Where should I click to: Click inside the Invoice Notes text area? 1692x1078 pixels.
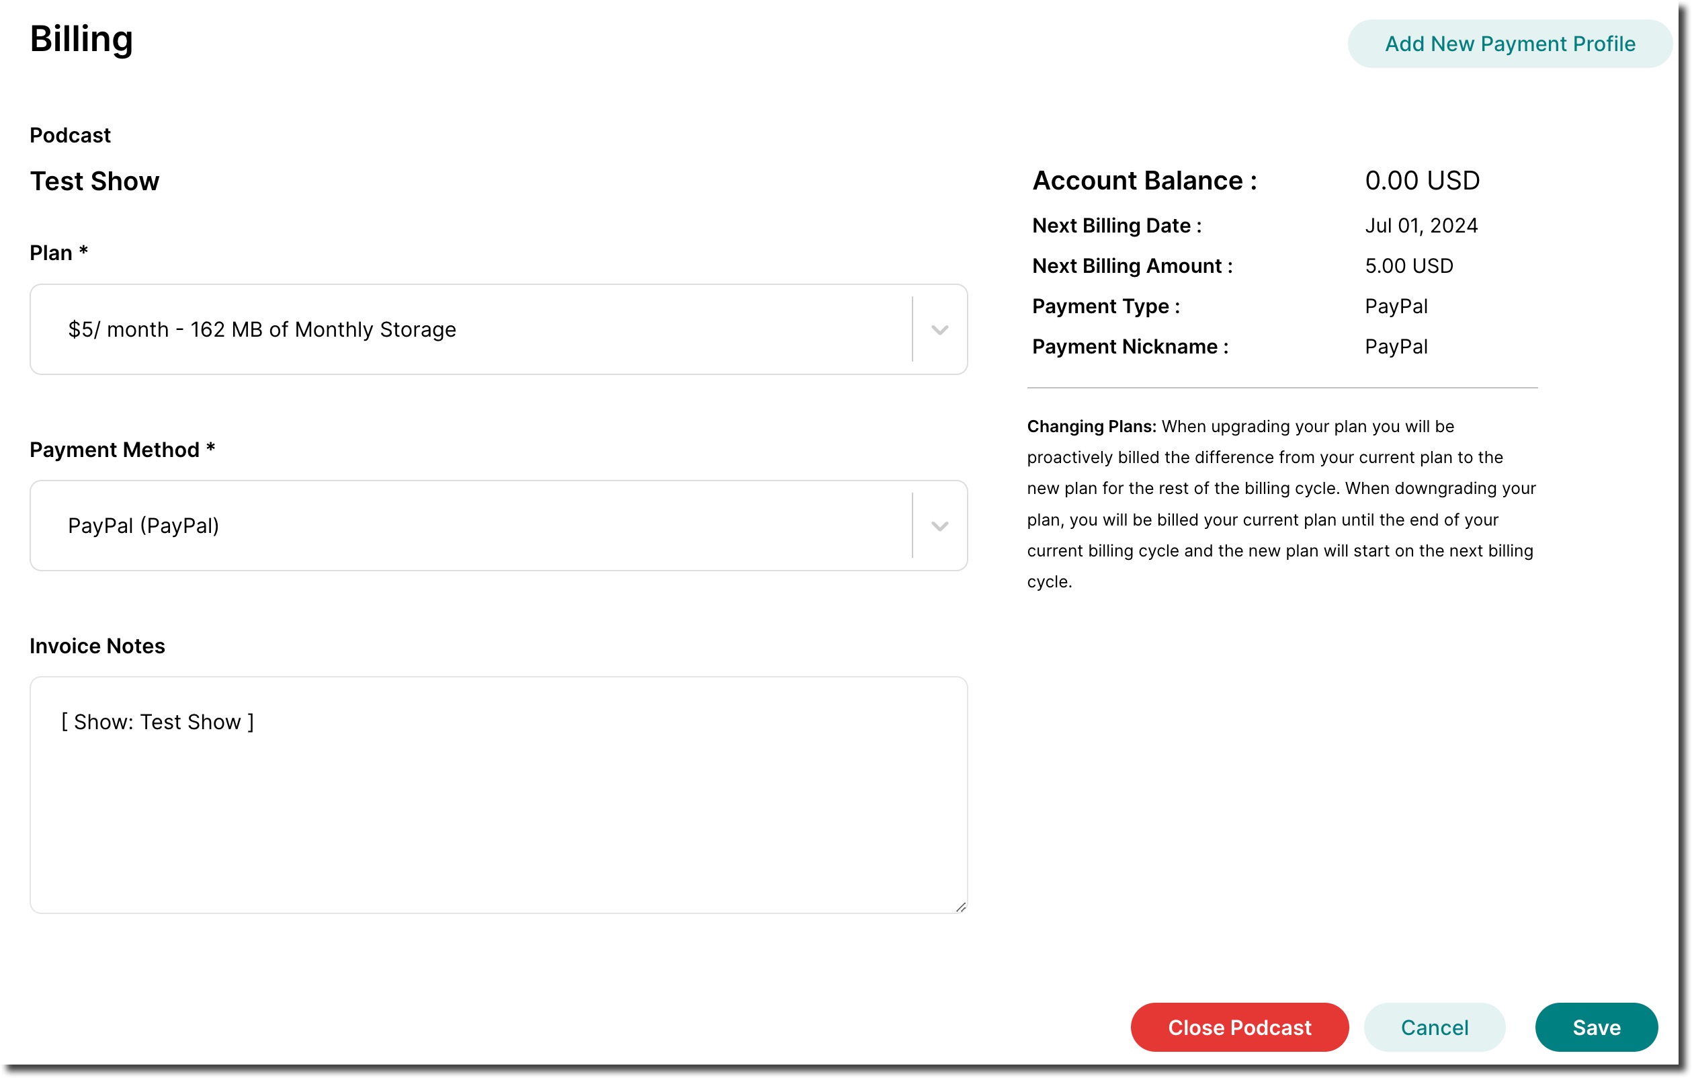tap(498, 795)
